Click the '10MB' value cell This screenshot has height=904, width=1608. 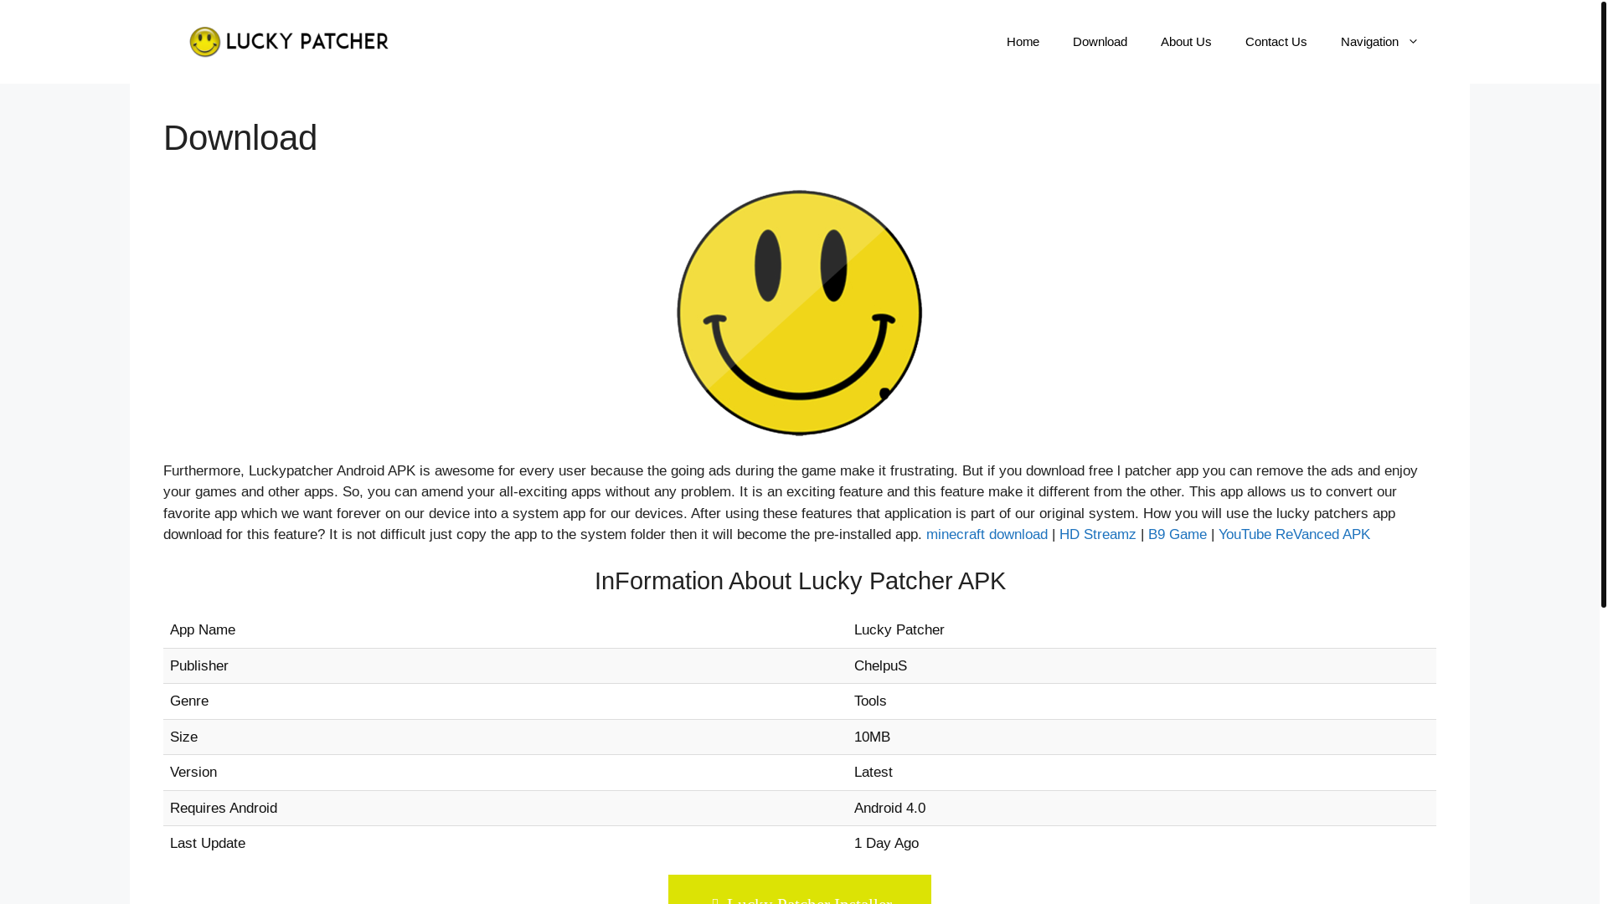pos(1142,737)
